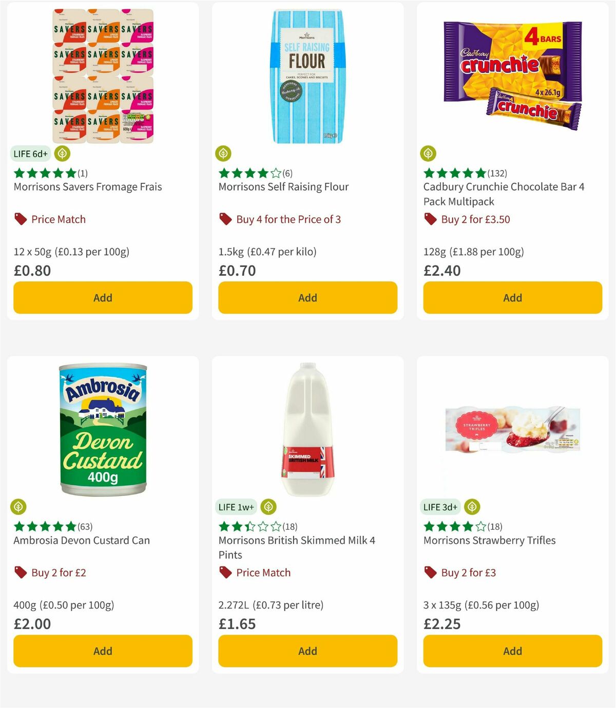Click the star rating on Cadbury Crunchie

pos(454,174)
